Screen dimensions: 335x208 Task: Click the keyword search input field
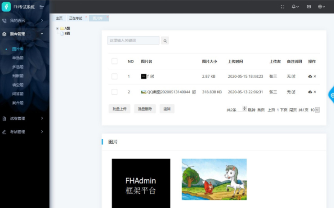click(133, 40)
